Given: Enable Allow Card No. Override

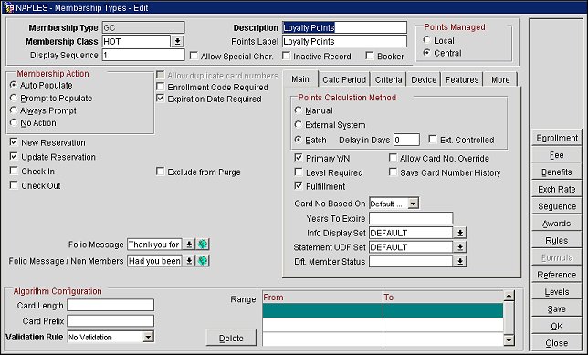Looking at the screenshot, I should [x=393, y=158].
